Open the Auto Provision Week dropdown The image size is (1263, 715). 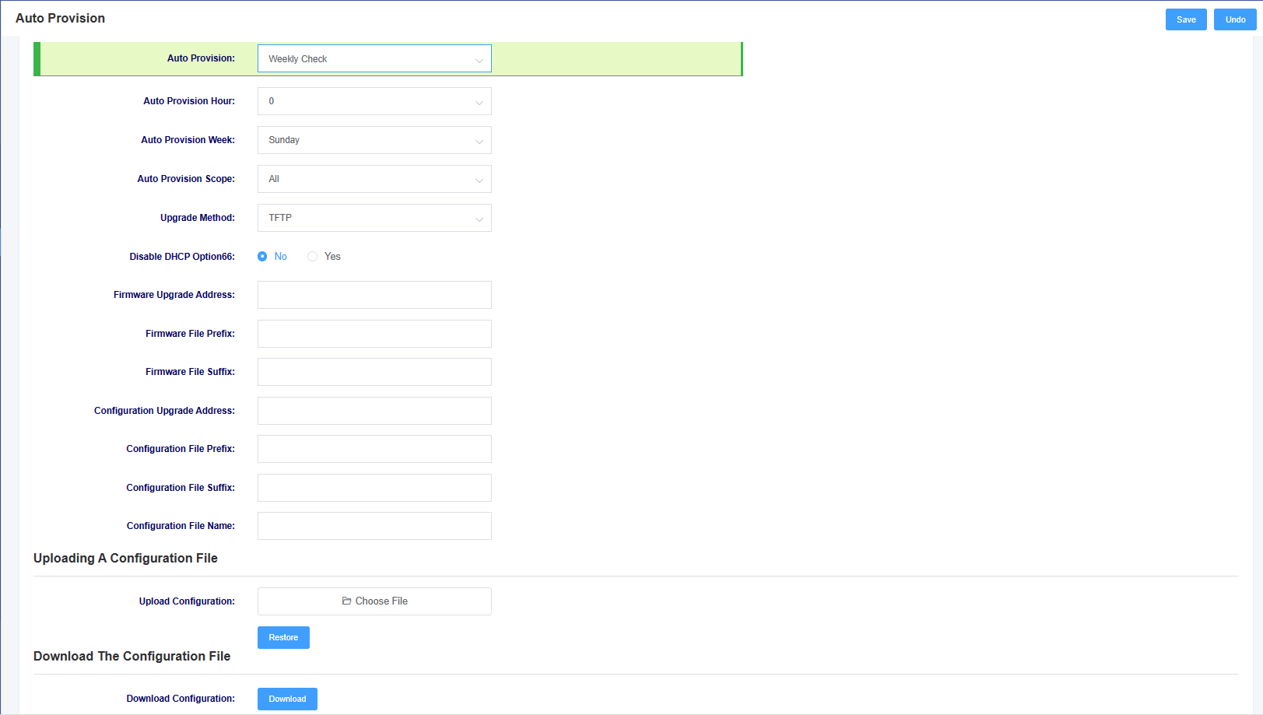pos(374,140)
